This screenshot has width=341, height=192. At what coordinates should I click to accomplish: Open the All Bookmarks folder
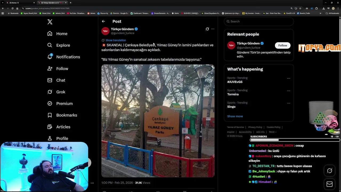[332, 13]
